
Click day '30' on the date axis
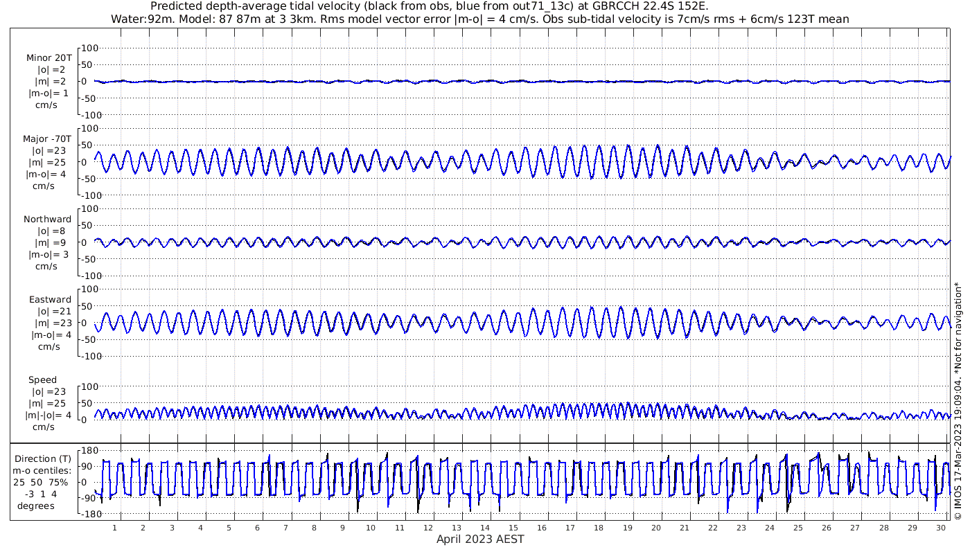(940, 528)
